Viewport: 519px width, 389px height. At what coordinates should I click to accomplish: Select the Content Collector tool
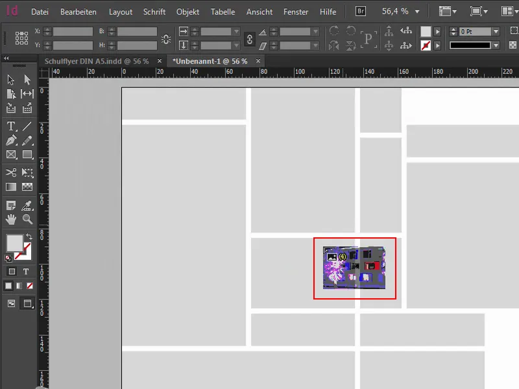[x=11, y=108]
